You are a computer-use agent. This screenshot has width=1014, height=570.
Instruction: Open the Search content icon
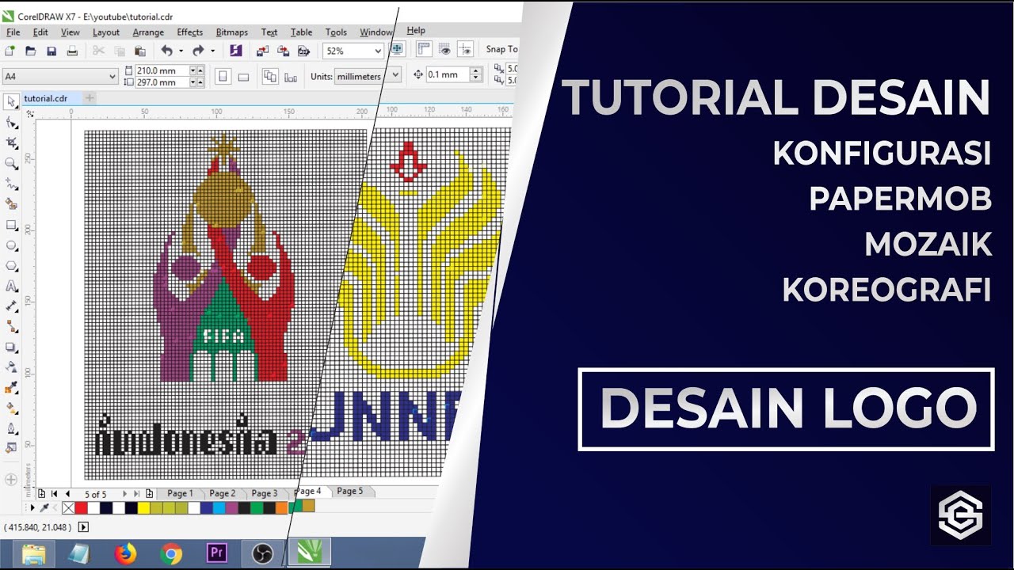coord(235,51)
